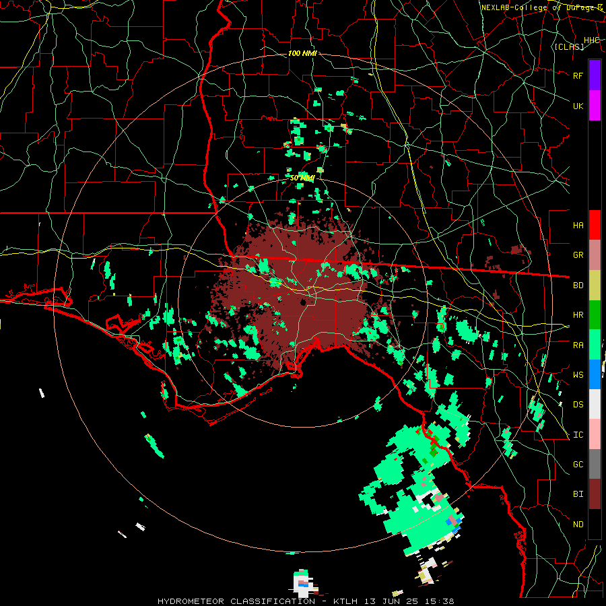This screenshot has width=606, height=606.
Task: Click the HA red legend swatch
Action: point(595,225)
